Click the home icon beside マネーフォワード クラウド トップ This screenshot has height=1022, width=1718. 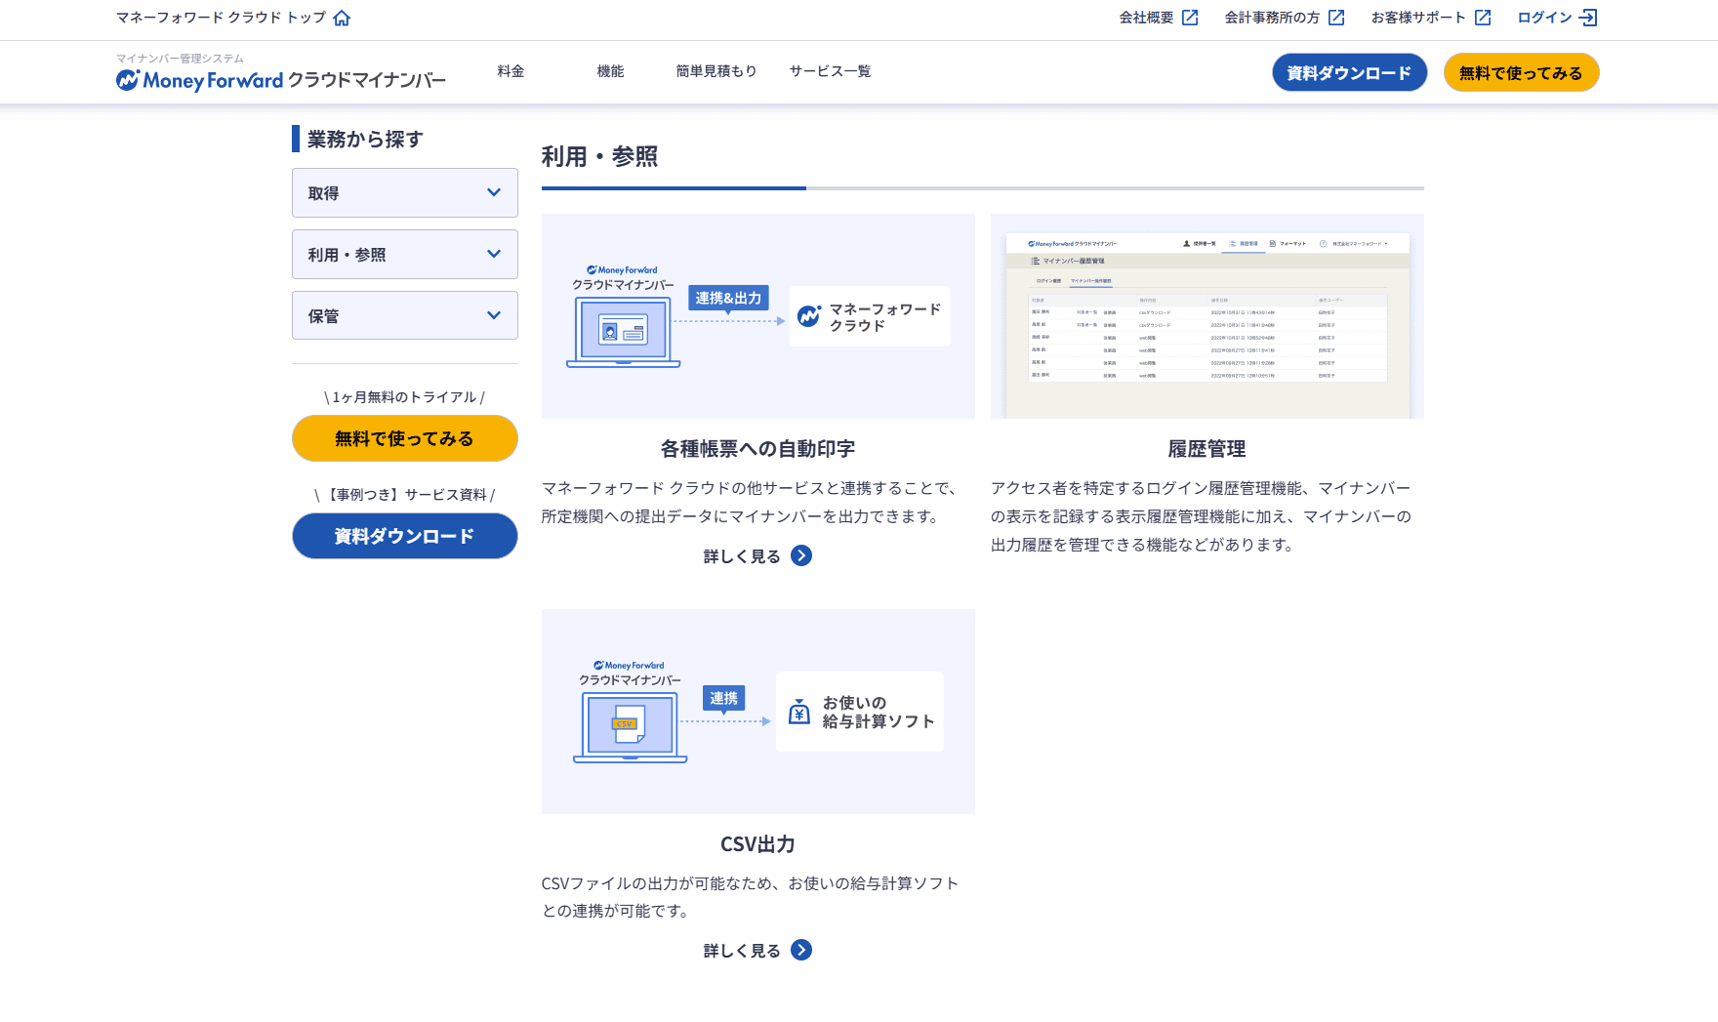(x=342, y=18)
